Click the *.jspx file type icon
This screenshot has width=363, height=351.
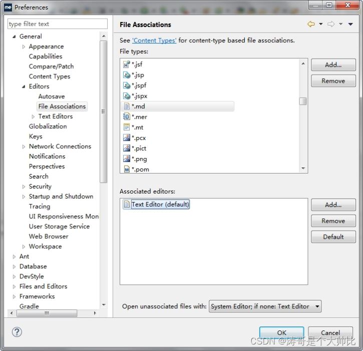pos(127,96)
